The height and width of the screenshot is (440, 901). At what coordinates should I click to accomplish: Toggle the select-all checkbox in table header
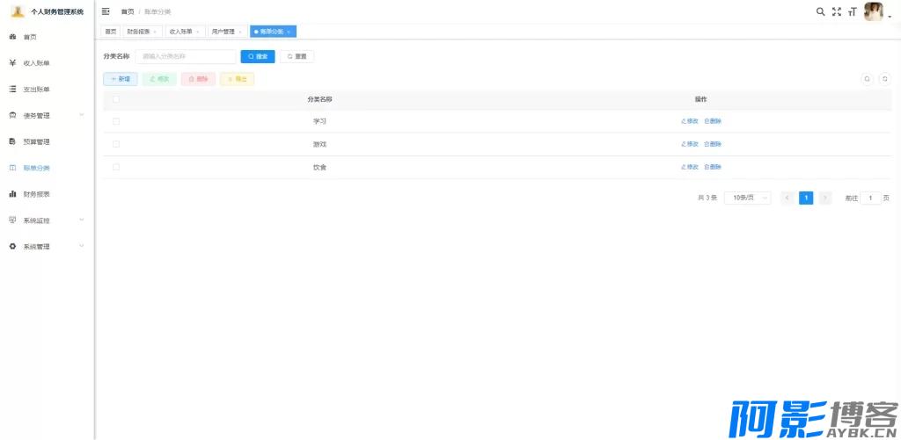point(116,99)
